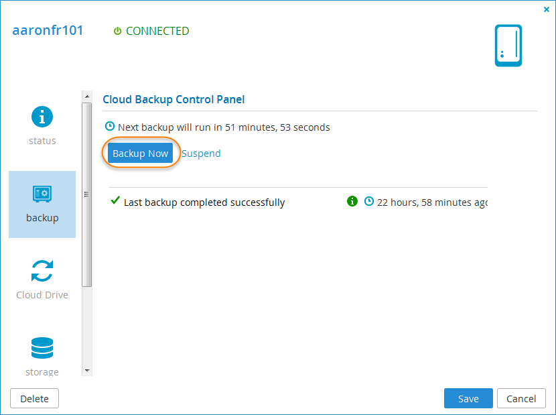
Task: Select the 'status' tab label
Action: click(x=42, y=141)
